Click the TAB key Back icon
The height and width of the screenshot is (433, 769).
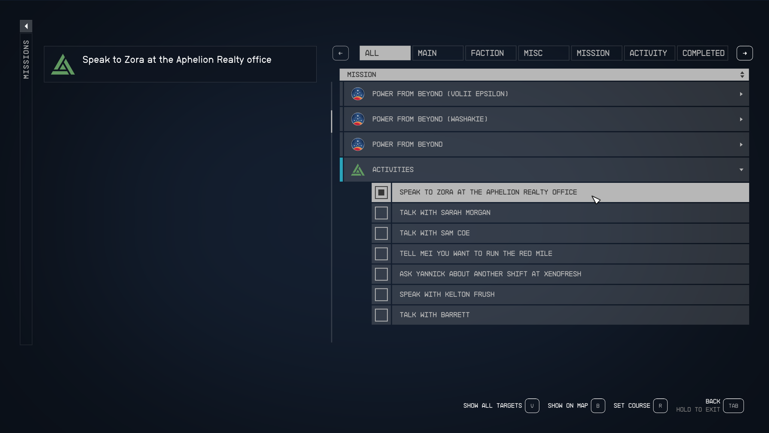[x=733, y=406]
